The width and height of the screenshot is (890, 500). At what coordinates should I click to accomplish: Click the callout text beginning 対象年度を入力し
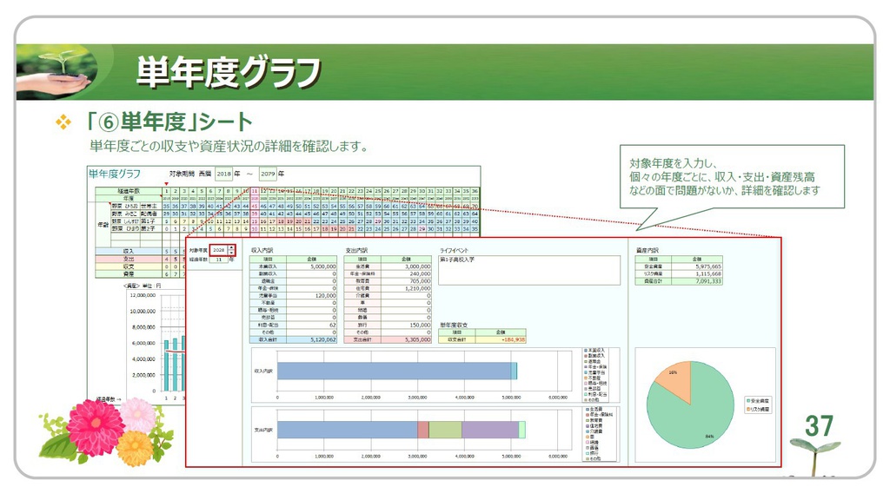724,177
